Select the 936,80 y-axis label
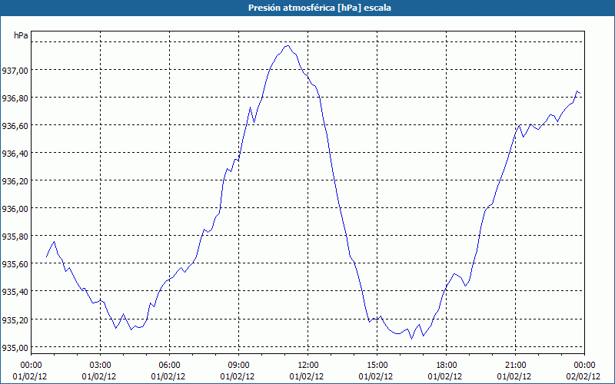 (x=15, y=98)
